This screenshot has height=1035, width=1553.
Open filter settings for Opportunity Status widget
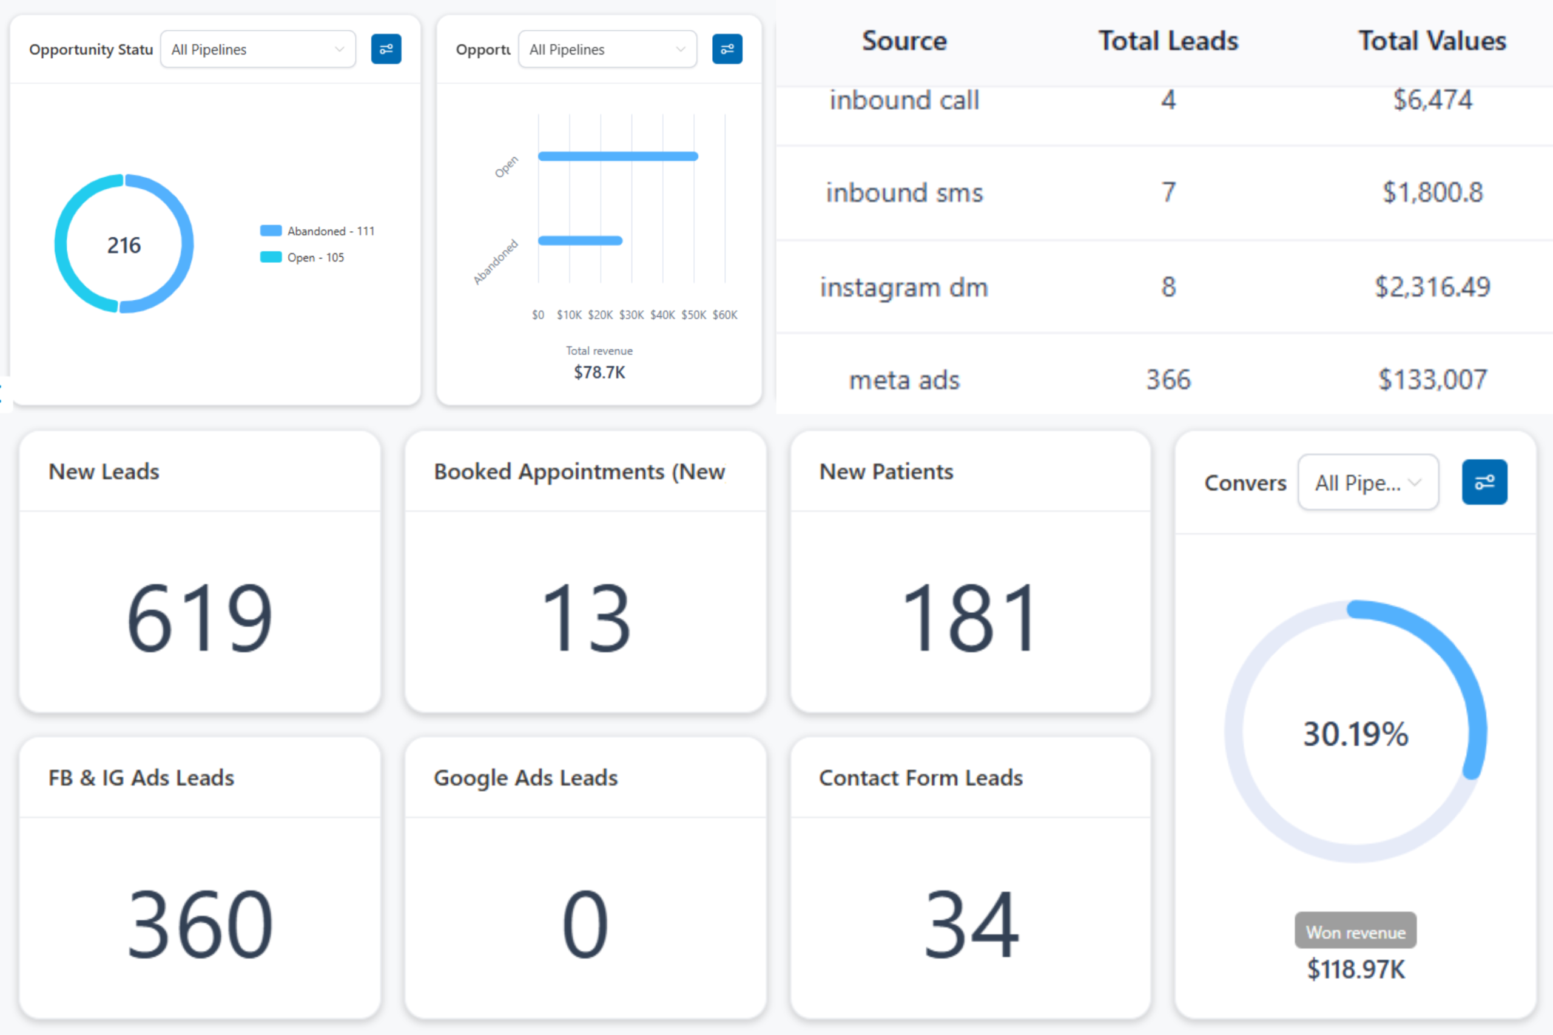[x=386, y=49]
